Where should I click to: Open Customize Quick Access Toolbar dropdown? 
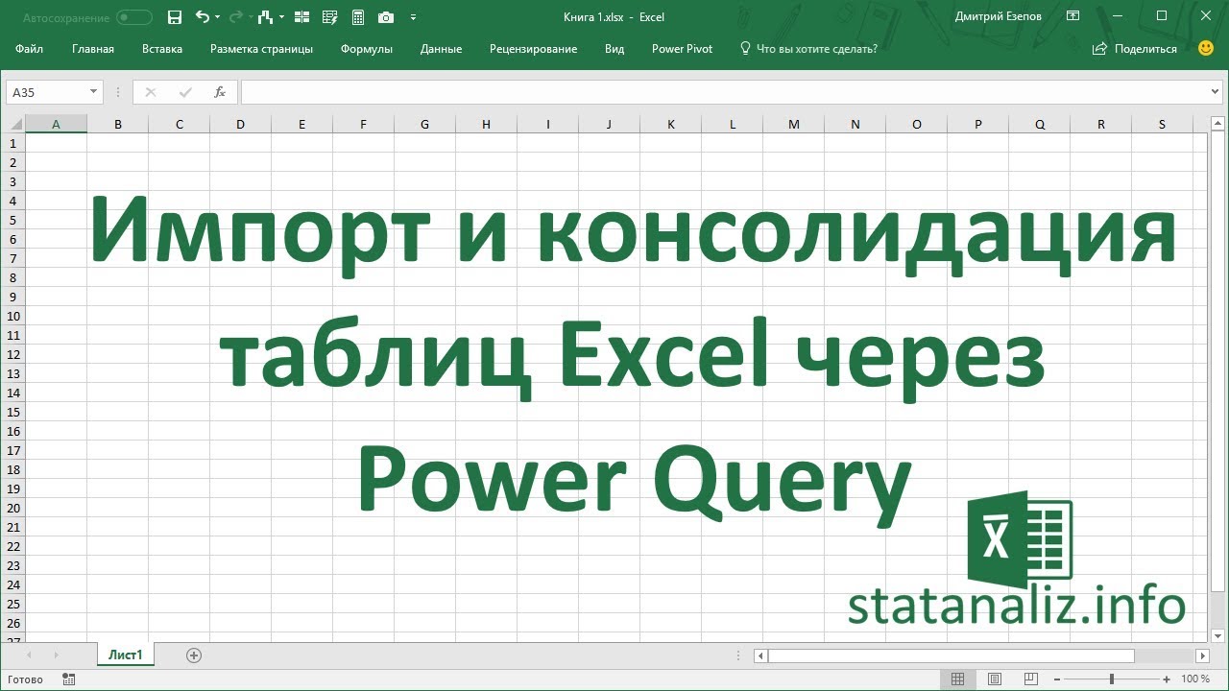[413, 17]
